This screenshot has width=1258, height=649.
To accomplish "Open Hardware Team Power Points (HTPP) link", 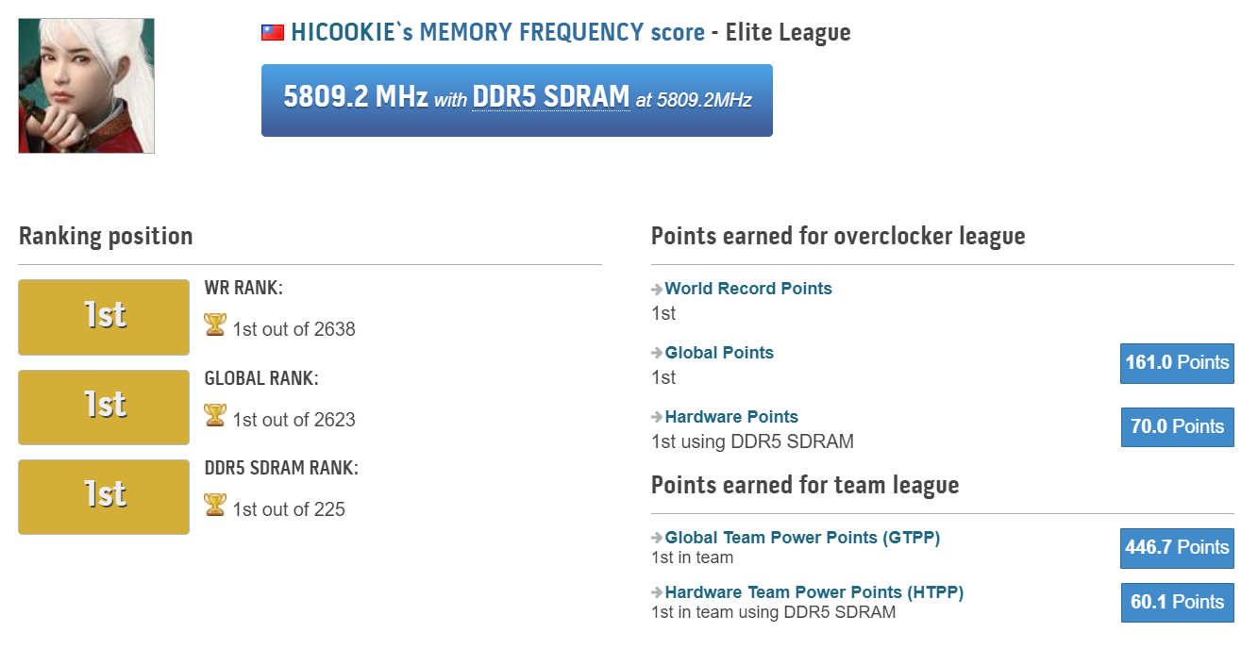I will [x=814, y=592].
